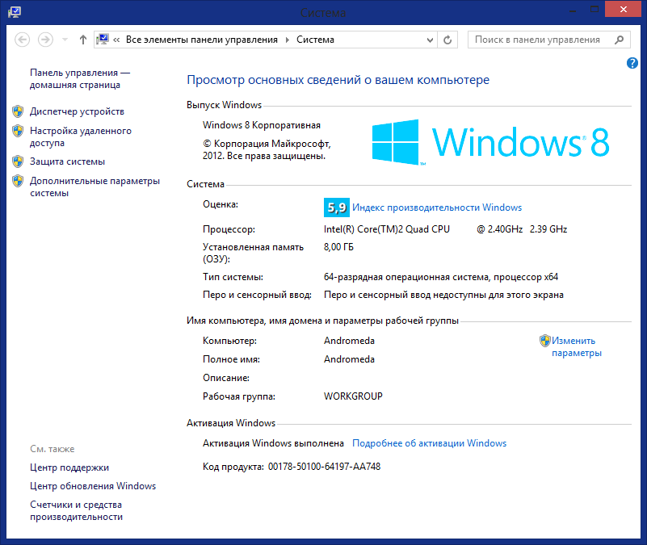Click the 'Поиск в панели управления' search field
This screenshot has height=545, width=647.
[x=537, y=40]
